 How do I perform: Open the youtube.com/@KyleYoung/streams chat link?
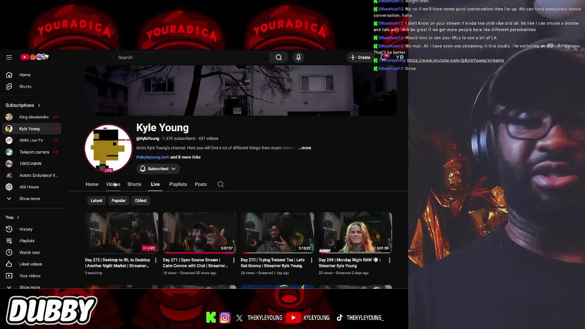tap(455, 60)
